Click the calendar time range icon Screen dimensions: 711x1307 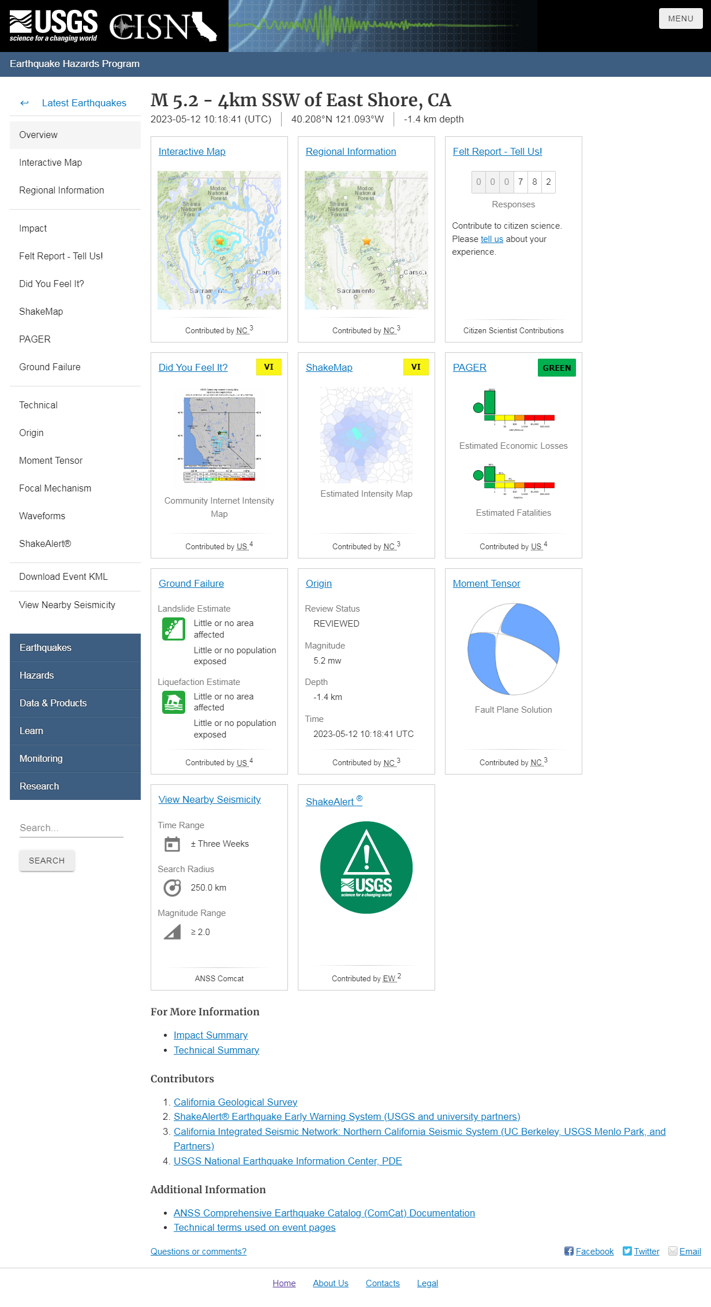click(x=172, y=844)
